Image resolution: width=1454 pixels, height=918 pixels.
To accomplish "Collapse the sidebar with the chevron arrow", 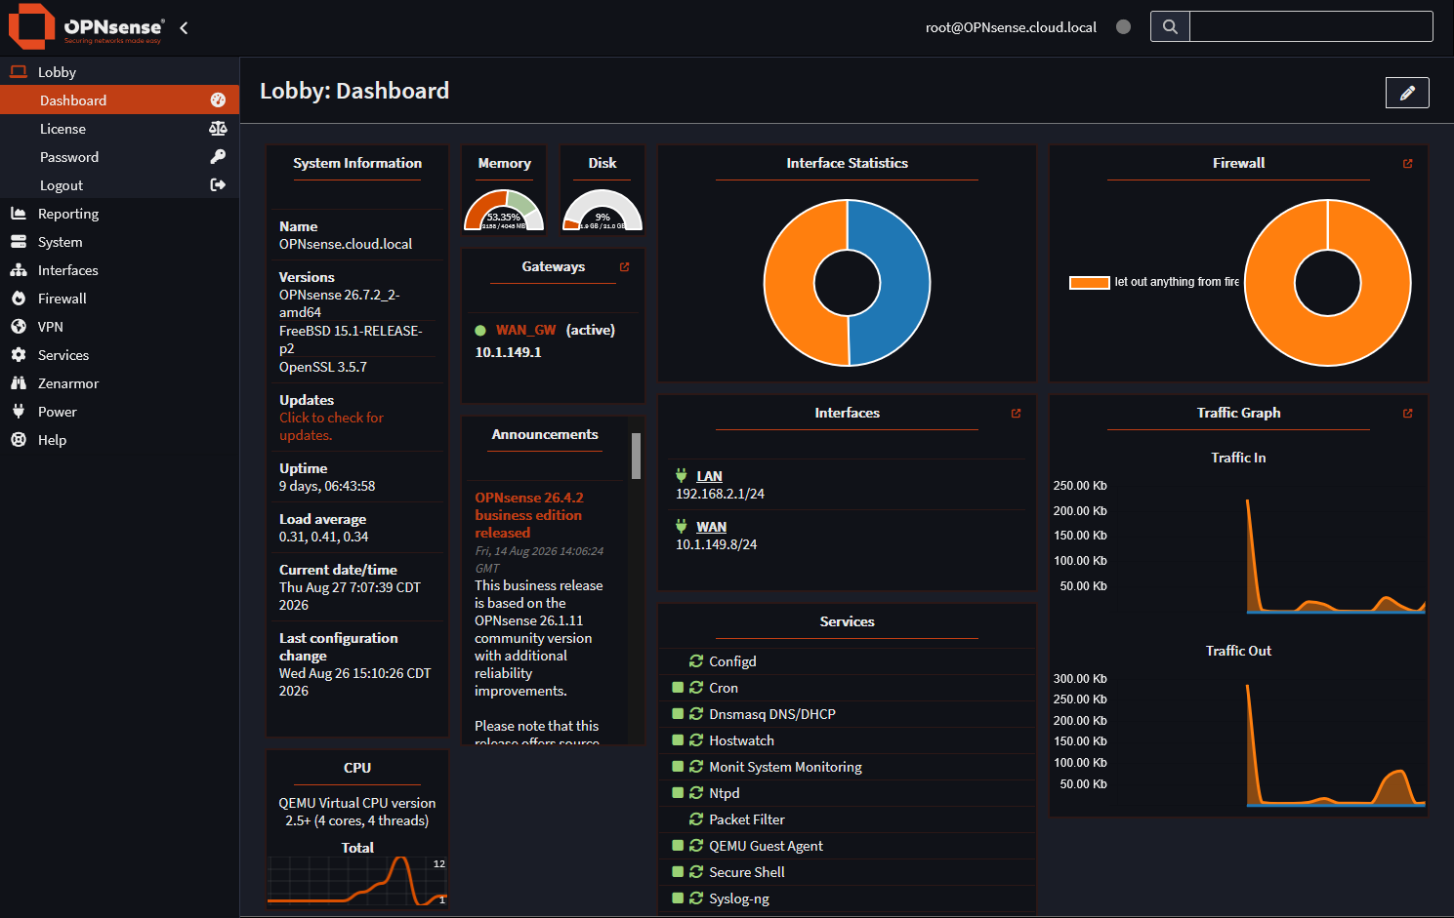I will [184, 27].
